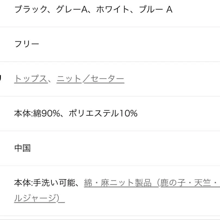Open the トップス category link
Screen dimensions: 220x220
tap(30, 79)
